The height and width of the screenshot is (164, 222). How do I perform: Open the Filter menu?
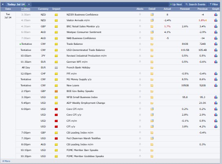(x=214, y=4)
